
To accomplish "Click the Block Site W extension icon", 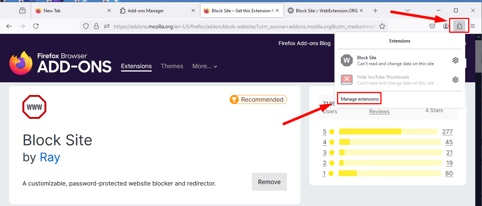I will pyautogui.click(x=347, y=60).
